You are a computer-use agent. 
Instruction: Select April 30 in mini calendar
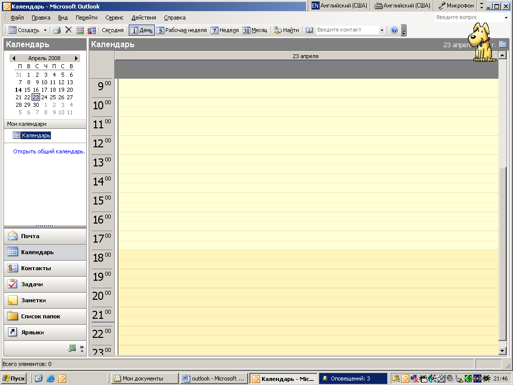click(36, 105)
